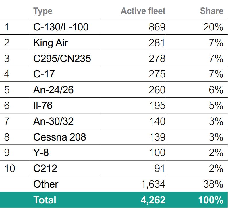This screenshot has width=228, height=208.
Task: Click the Other row label
Action: pos(46,184)
